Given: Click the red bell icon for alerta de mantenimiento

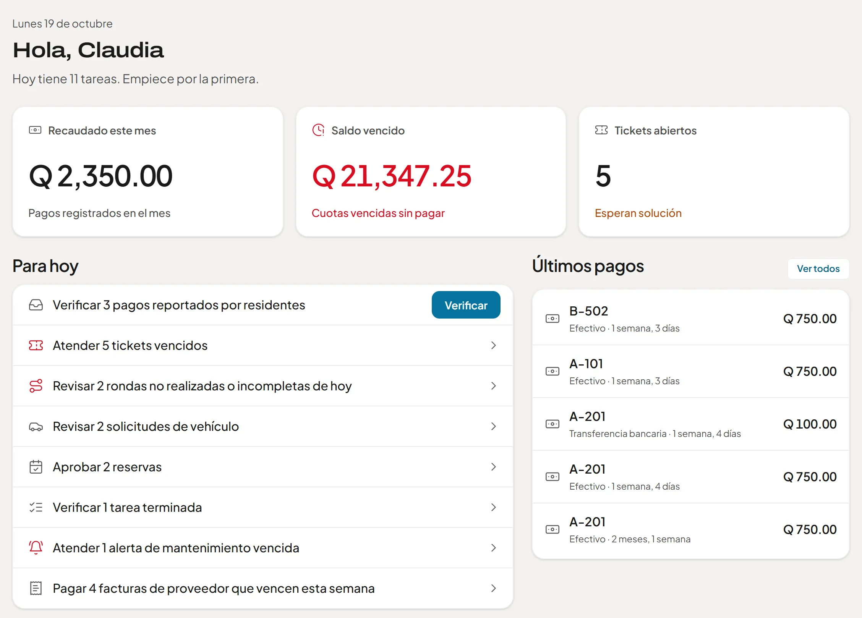Looking at the screenshot, I should [x=36, y=548].
